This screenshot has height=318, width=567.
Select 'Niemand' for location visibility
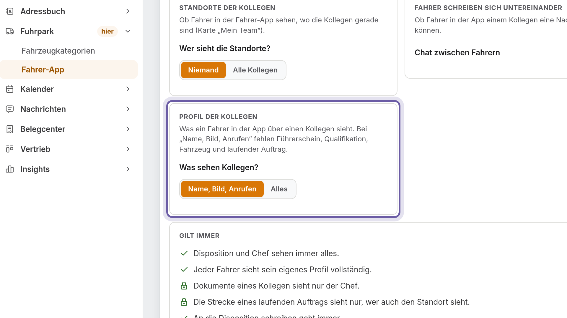tap(203, 70)
